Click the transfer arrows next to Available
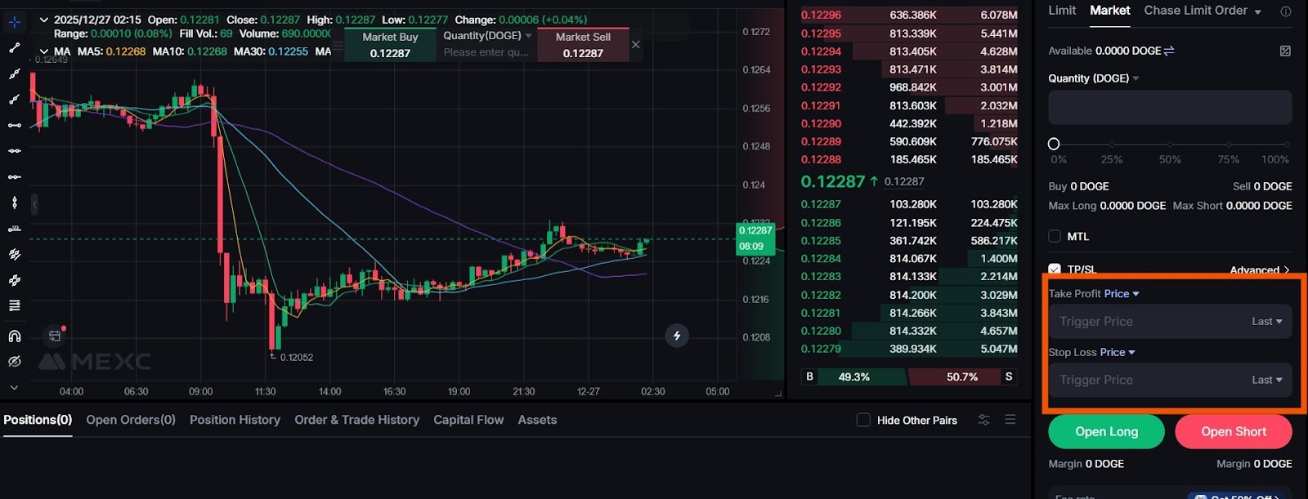 coord(1169,51)
